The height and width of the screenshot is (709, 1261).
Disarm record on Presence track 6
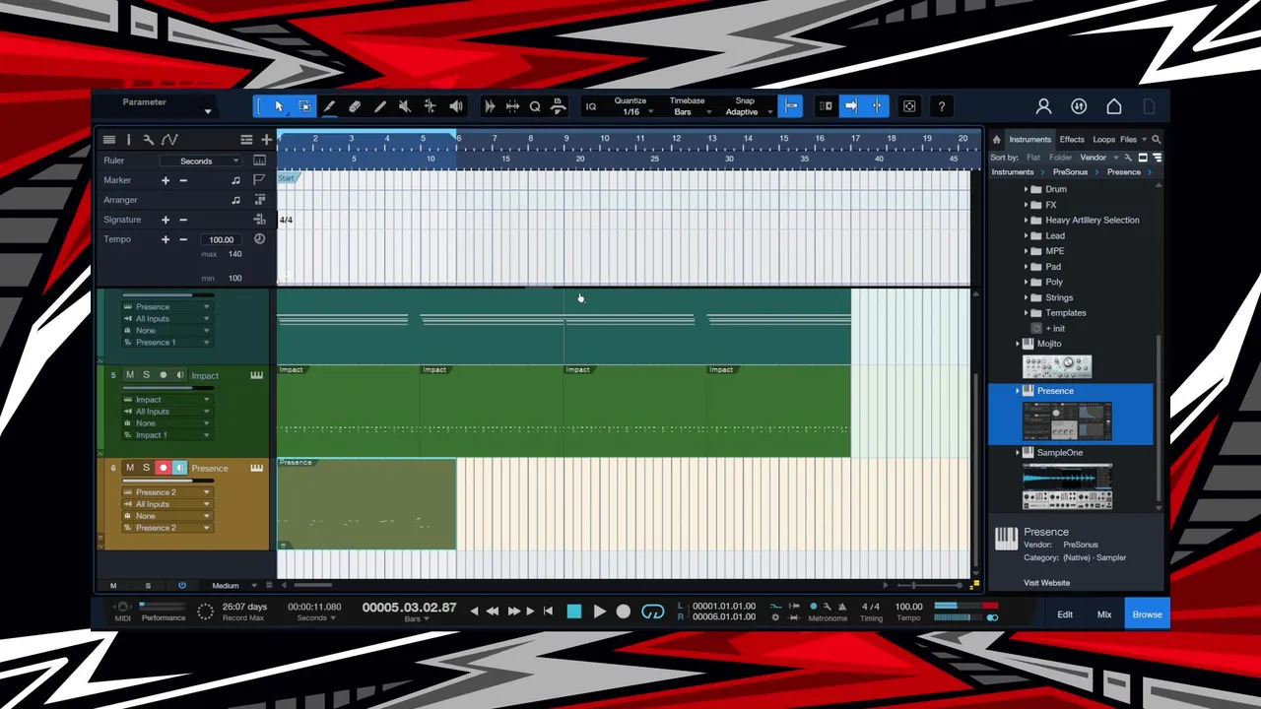[x=163, y=468]
